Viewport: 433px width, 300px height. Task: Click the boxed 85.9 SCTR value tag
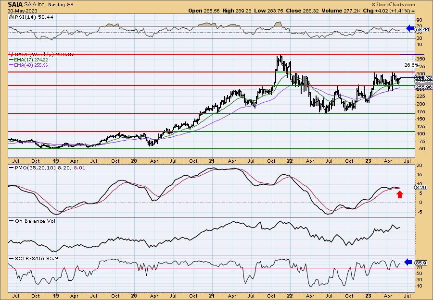point(421,263)
